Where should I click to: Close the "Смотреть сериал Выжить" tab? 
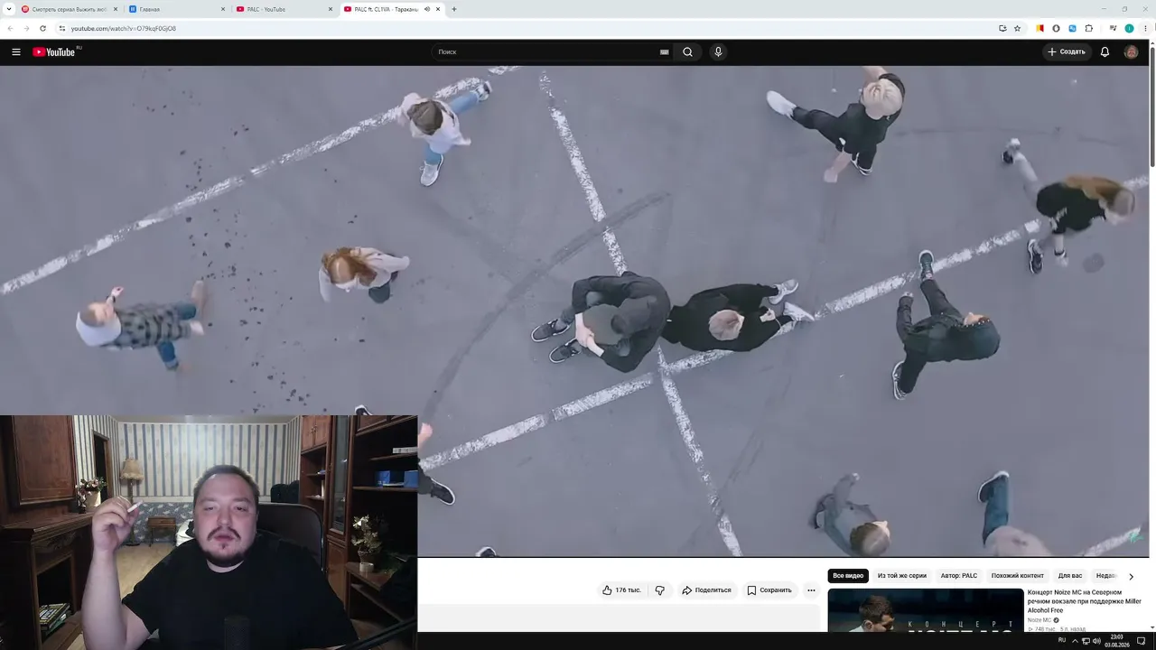[116, 9]
